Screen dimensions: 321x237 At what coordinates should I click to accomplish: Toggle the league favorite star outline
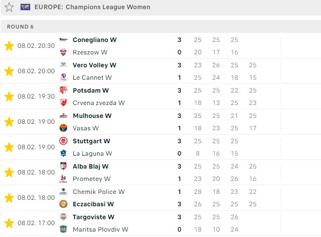pyautogui.click(x=9, y=7)
